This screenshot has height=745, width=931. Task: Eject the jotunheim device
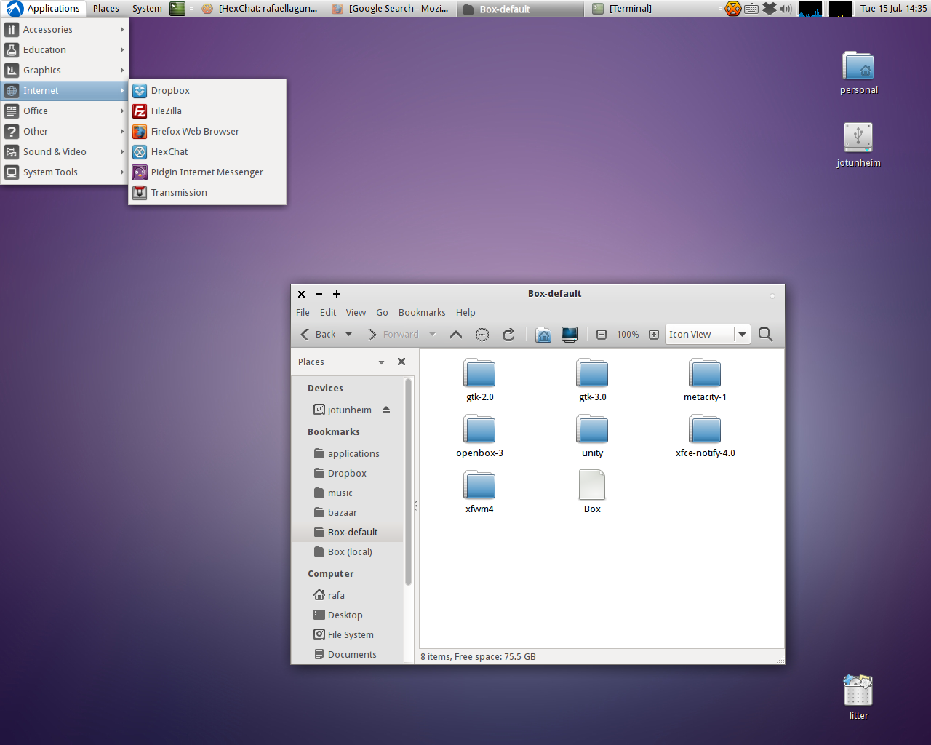(386, 410)
